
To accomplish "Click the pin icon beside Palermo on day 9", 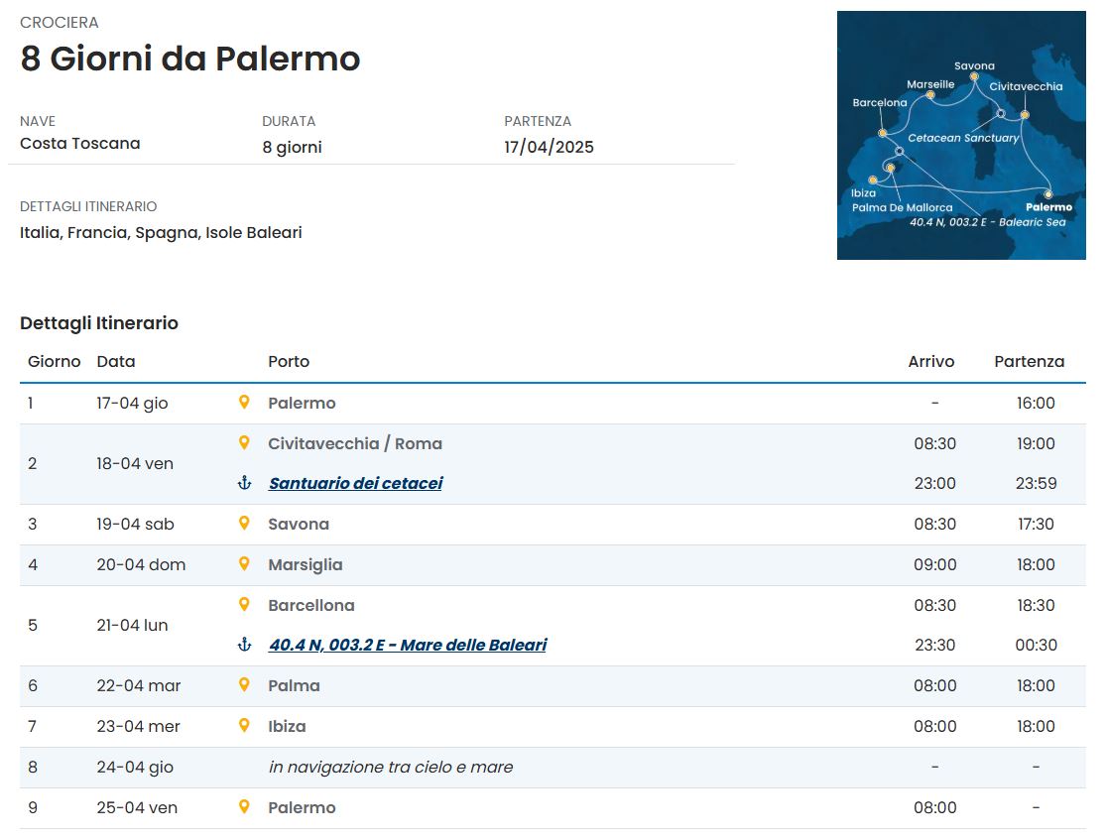I will click(x=244, y=807).
